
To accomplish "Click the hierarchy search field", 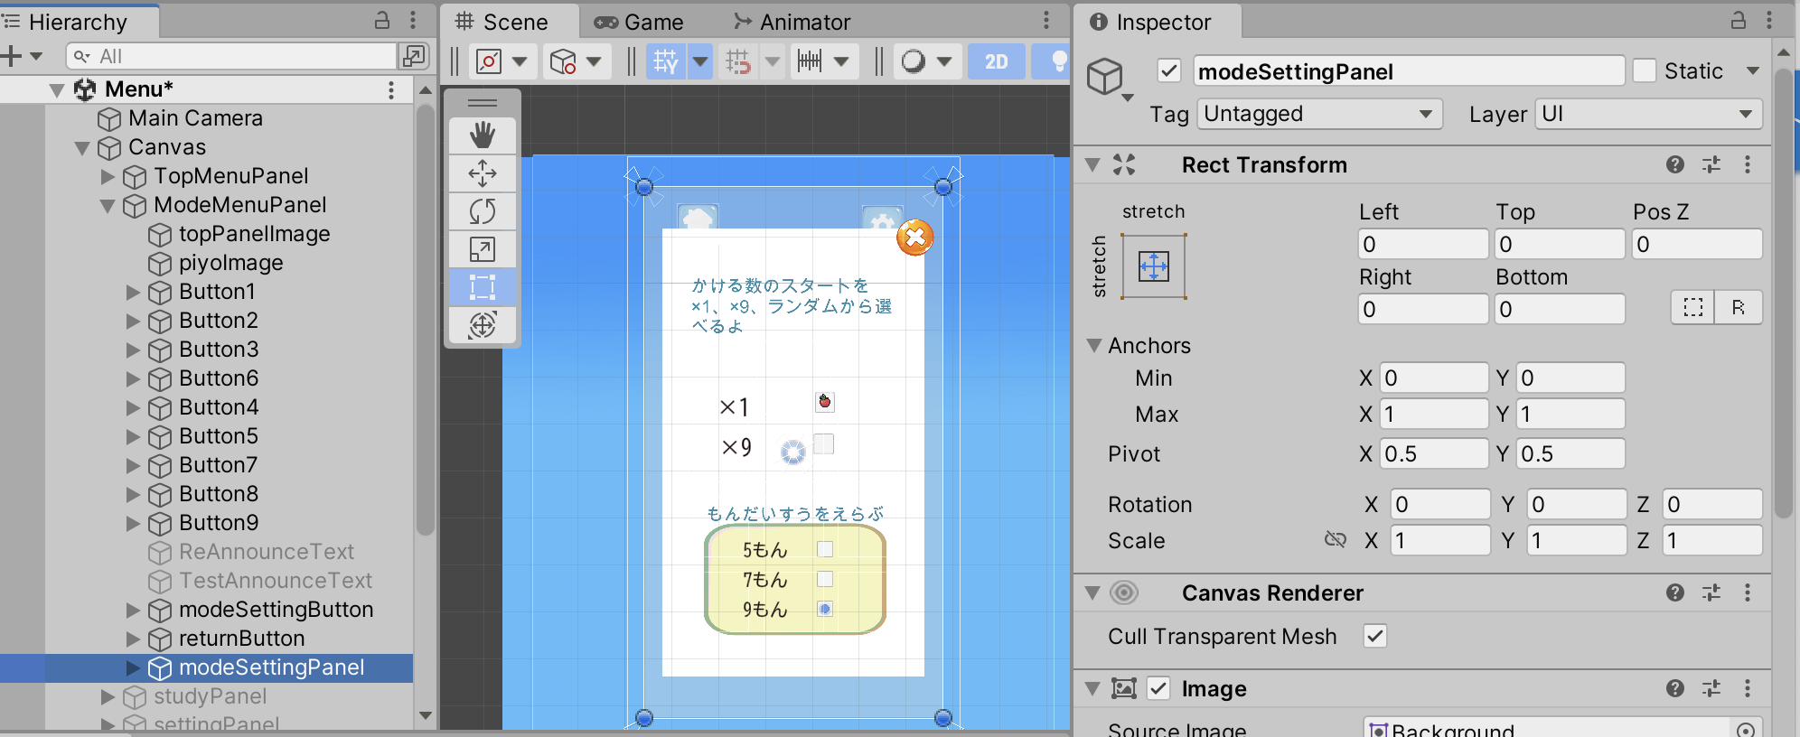I will click(x=232, y=56).
